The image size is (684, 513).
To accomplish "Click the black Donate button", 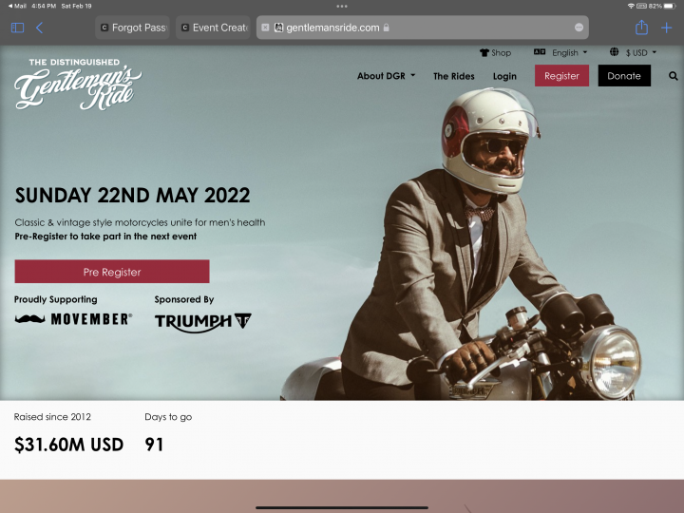I will [x=624, y=76].
